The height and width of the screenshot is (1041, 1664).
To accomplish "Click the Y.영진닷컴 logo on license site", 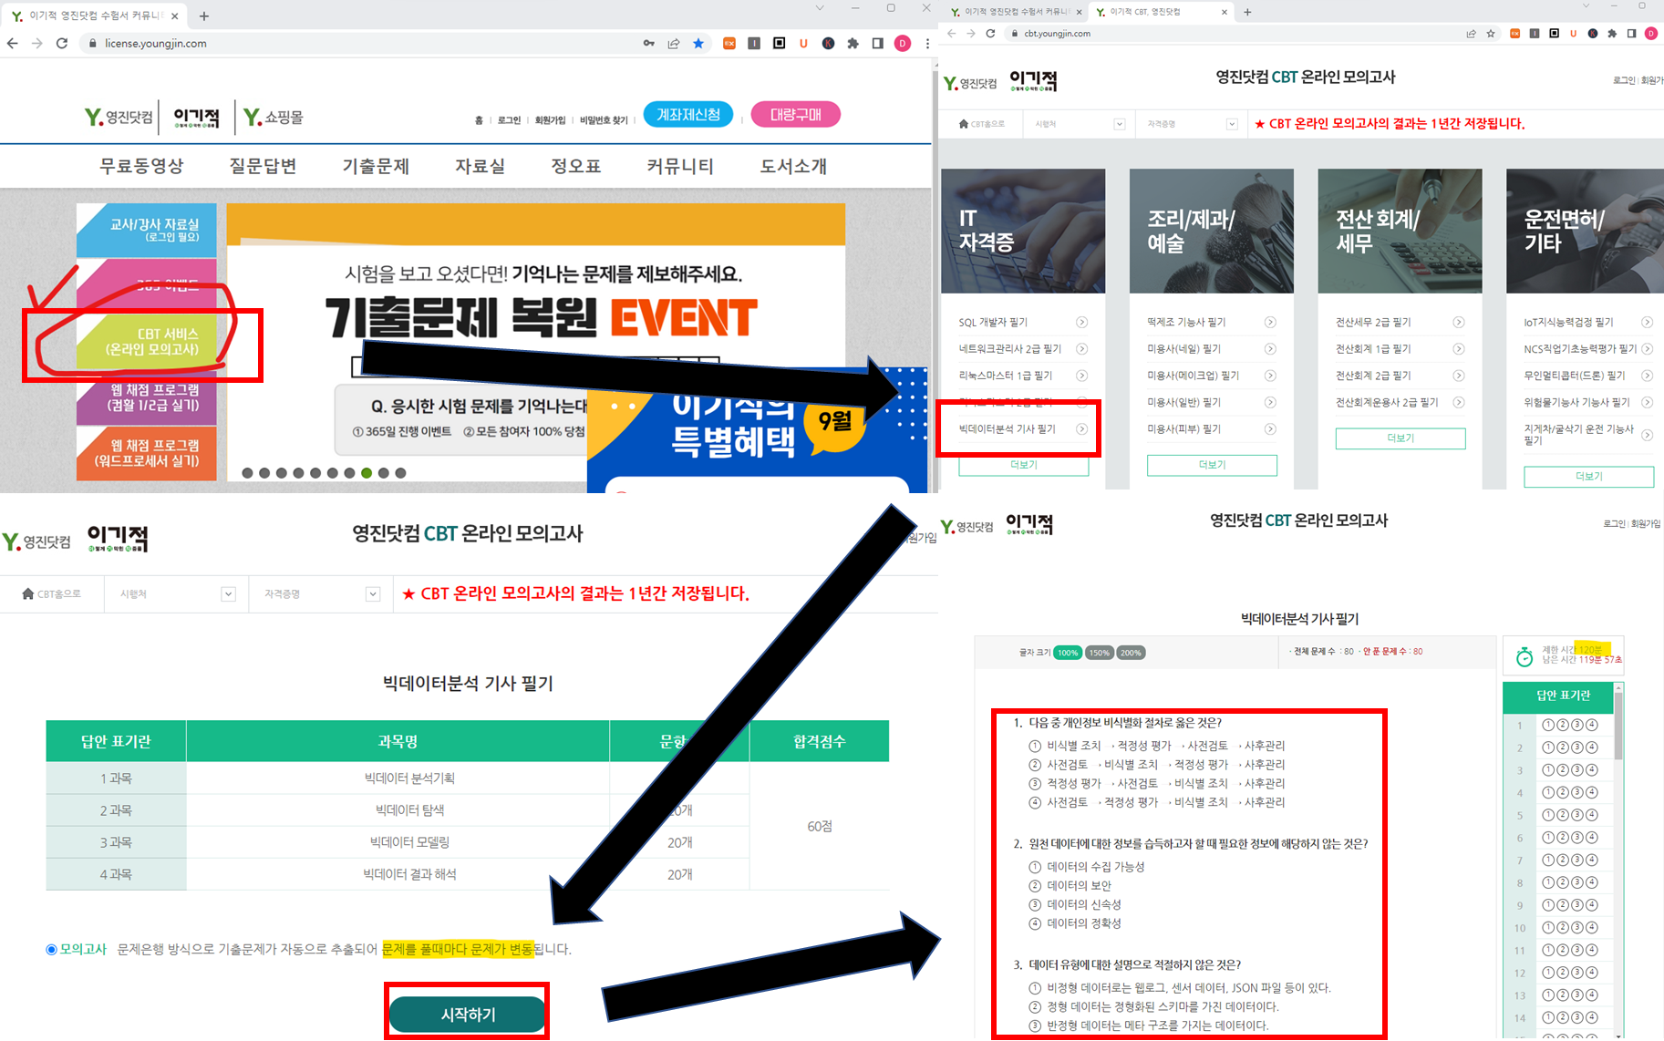I will click(x=119, y=118).
